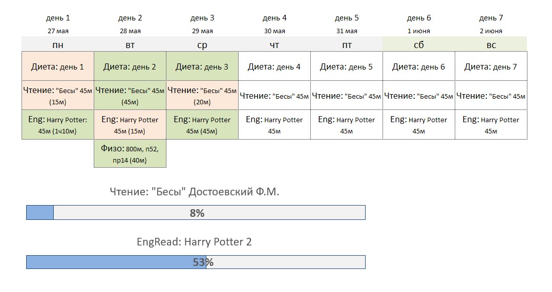This screenshot has width=552, height=292.
Task: Click the 'сб' weekday header
Action: pyautogui.click(x=418, y=44)
